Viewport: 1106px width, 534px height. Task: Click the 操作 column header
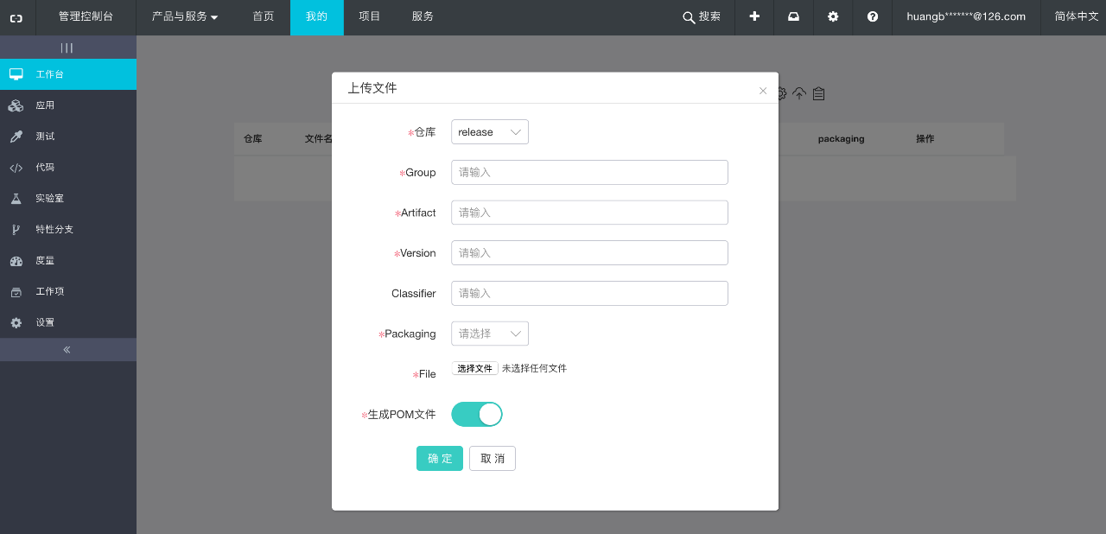(925, 138)
